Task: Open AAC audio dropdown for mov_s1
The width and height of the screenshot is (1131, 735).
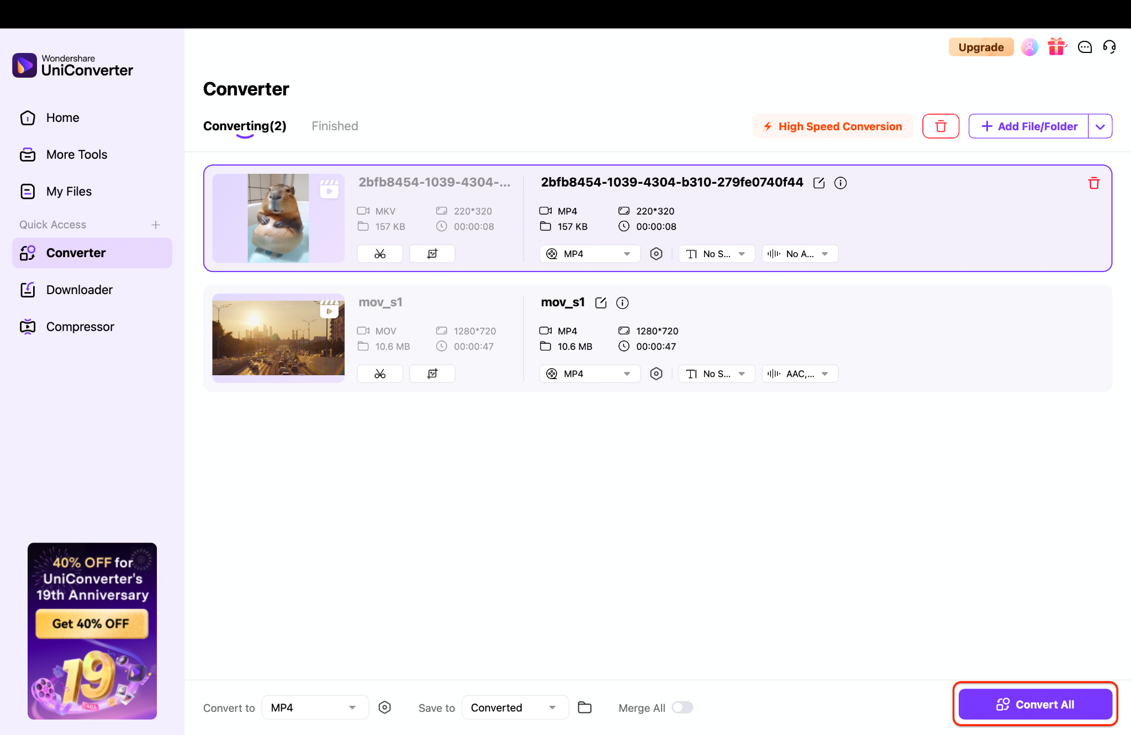Action: pyautogui.click(x=800, y=374)
